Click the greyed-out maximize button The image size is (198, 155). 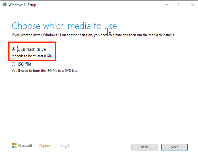pos(180,5)
